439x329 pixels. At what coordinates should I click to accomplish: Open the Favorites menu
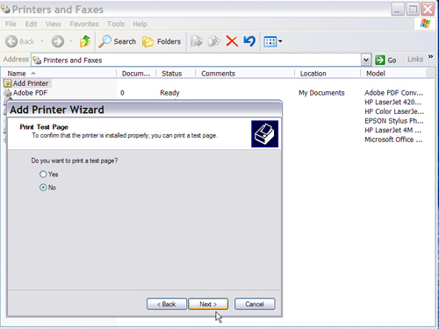point(84,24)
